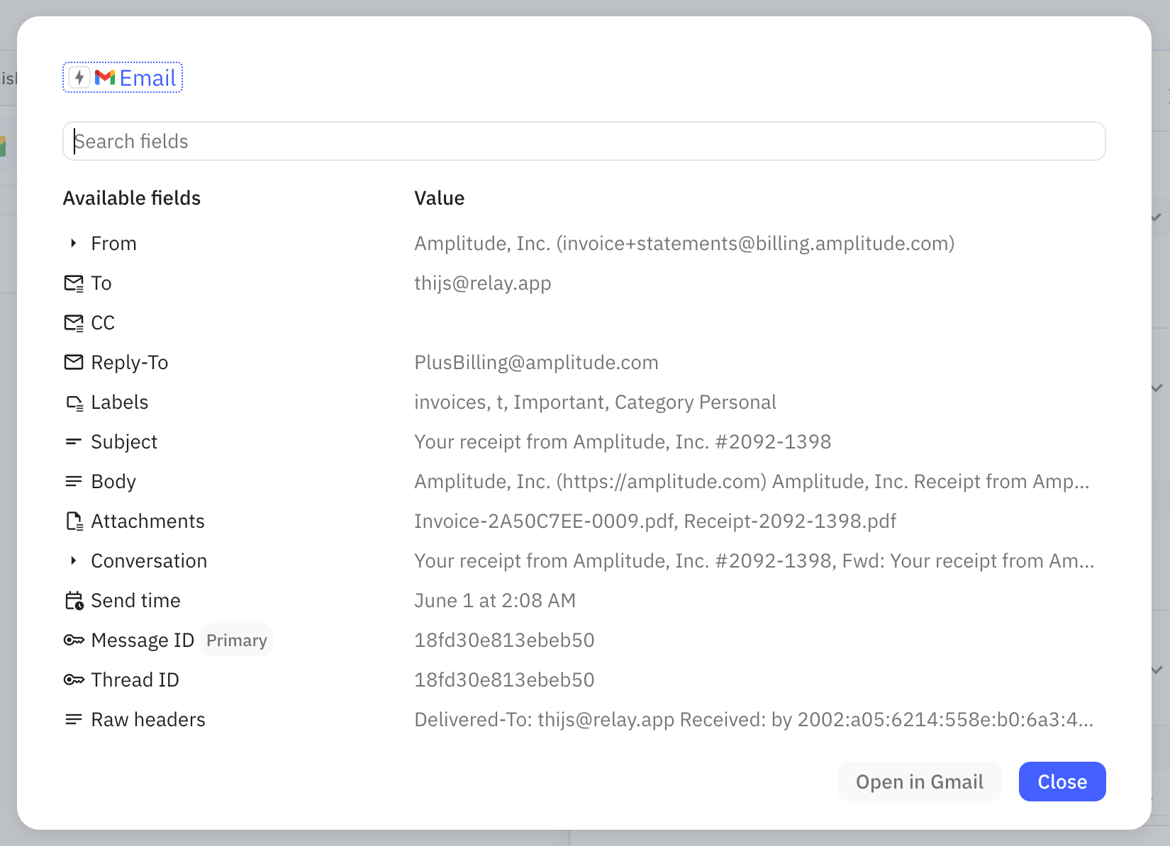Click the Body text-lines icon
Viewport: 1170px width, 846px height.
point(74,482)
